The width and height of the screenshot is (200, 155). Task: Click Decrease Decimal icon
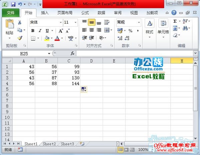click(127, 38)
